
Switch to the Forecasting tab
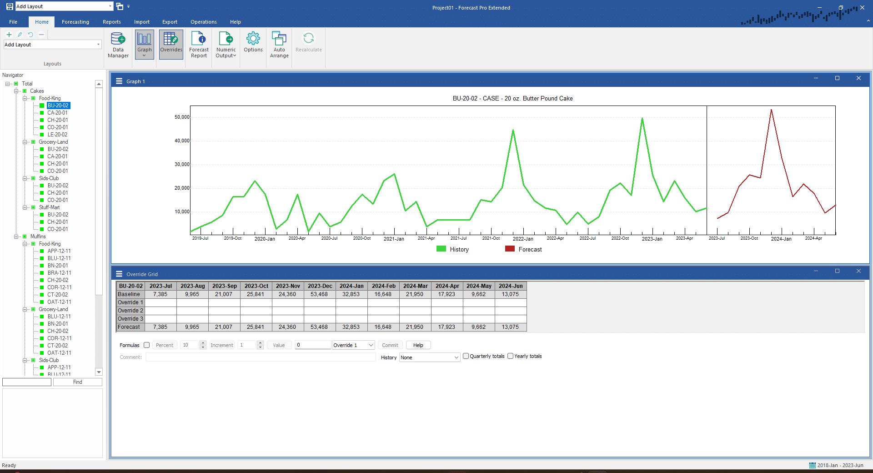(75, 21)
